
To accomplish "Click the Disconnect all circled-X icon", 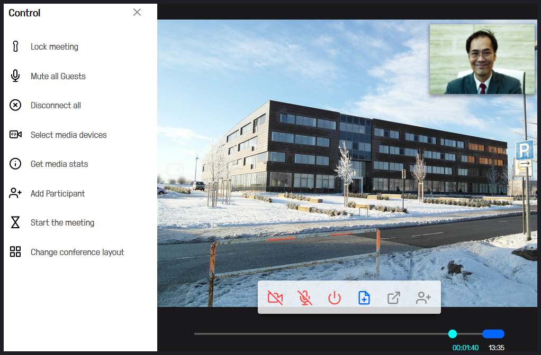I will click(15, 105).
